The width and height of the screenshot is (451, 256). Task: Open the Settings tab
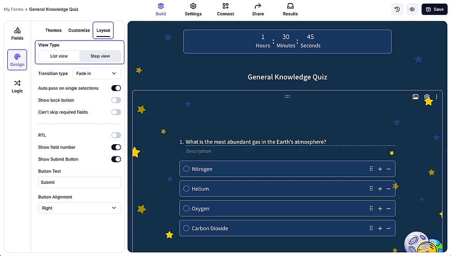click(193, 9)
